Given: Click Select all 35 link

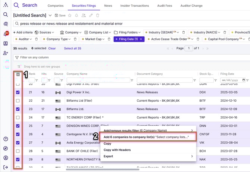Looking at the screenshot, I should click(x=72, y=48).
